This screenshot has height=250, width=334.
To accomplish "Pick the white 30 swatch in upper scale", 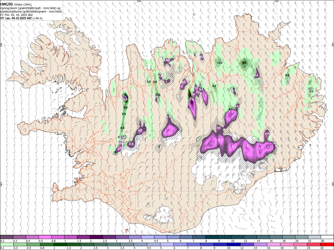I will click(327, 237).
